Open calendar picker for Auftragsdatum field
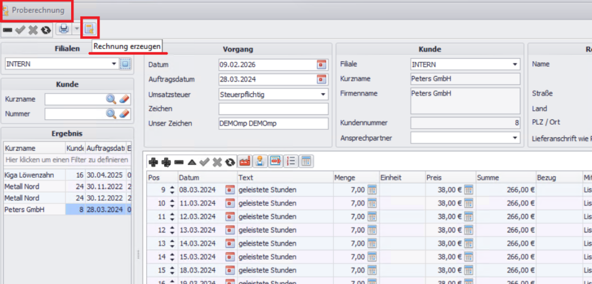The height and width of the screenshot is (284, 592). 321,79
